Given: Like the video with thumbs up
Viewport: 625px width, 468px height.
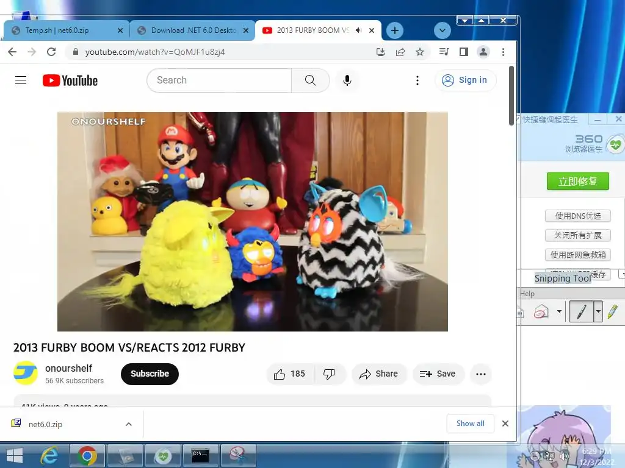Looking at the screenshot, I should (290, 374).
